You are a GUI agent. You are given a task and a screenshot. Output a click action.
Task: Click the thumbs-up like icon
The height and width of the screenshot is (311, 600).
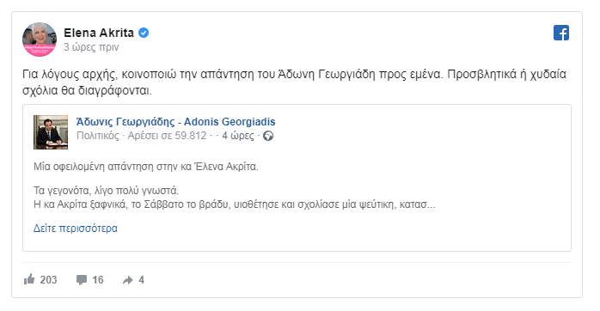pyautogui.click(x=29, y=279)
